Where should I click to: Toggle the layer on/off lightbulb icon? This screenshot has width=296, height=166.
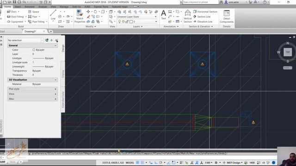(119, 22)
